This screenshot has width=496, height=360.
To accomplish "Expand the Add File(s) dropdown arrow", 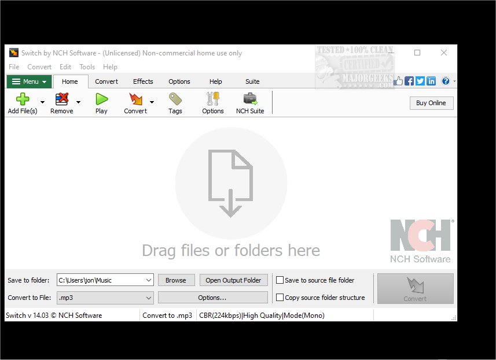I will [42, 102].
